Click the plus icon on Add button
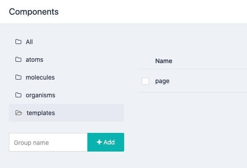The height and width of the screenshot is (168, 247). pyautogui.click(x=99, y=142)
